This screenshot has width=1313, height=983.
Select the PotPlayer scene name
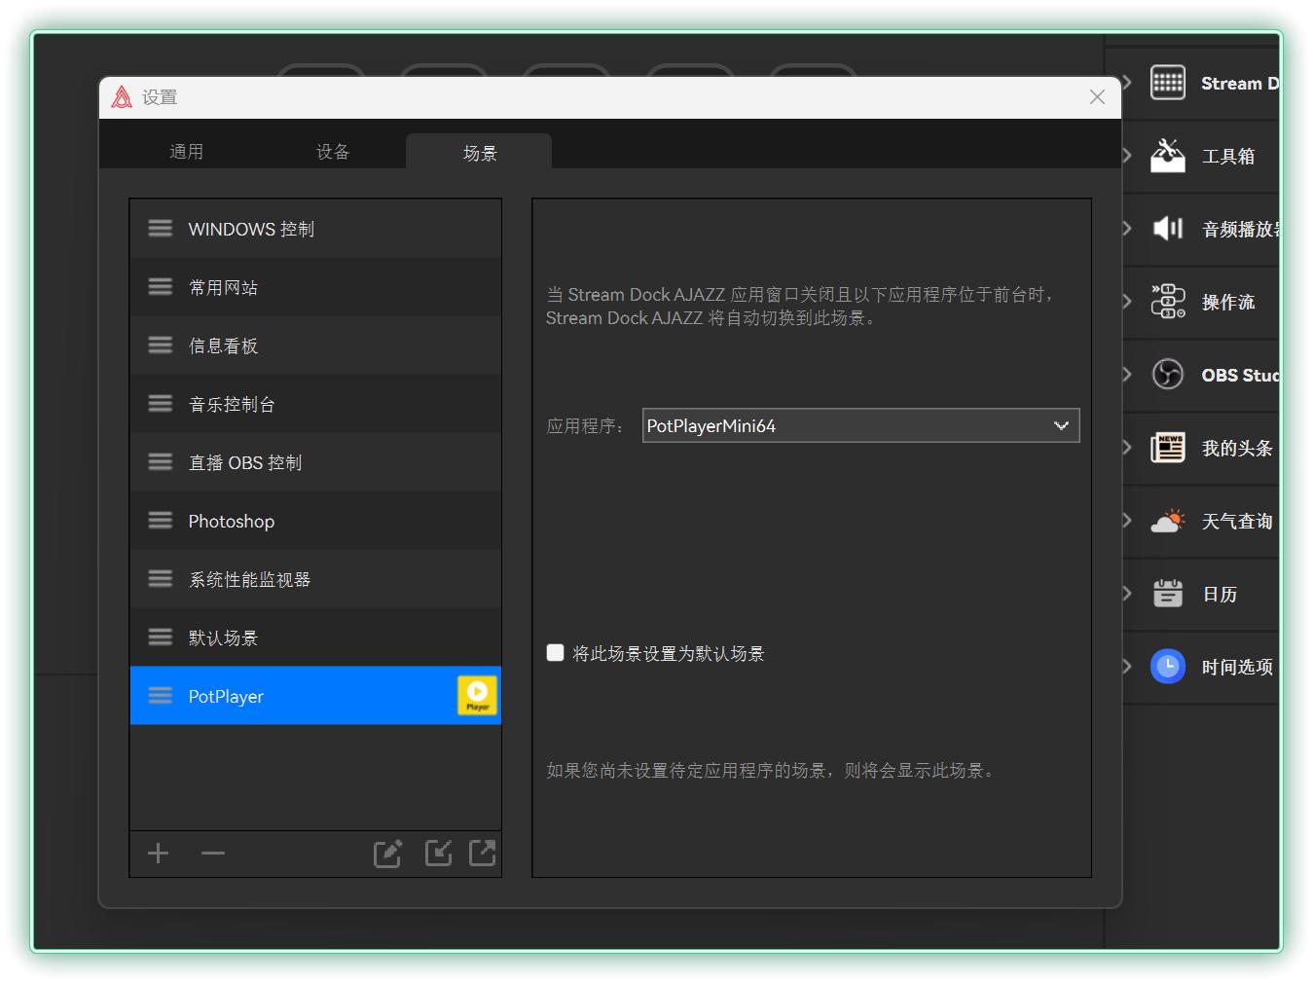pyautogui.click(x=226, y=696)
